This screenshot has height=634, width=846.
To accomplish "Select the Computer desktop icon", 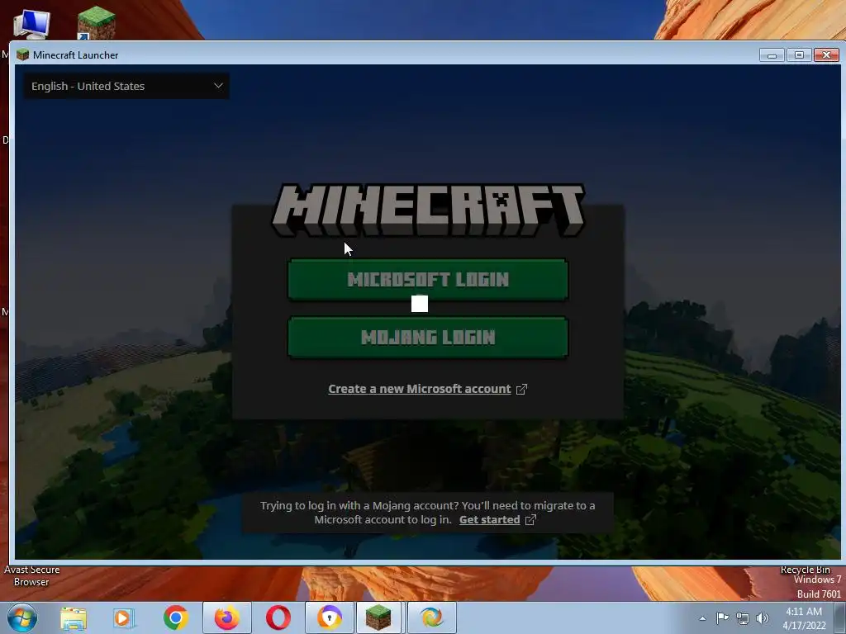I will [32, 24].
